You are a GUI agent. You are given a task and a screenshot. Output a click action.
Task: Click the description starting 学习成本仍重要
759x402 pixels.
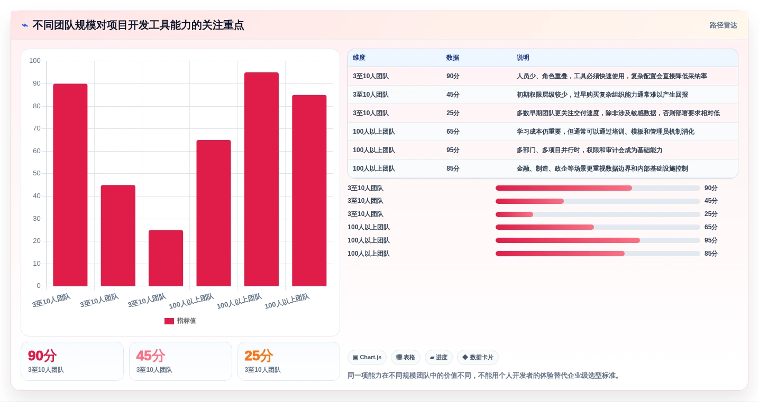pyautogui.click(x=606, y=132)
